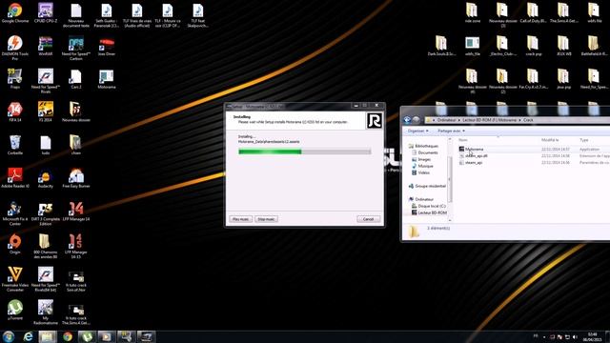This screenshot has height=343, width=610.
Task: Select the steam_api settings file in Explorer
Action: (474, 163)
